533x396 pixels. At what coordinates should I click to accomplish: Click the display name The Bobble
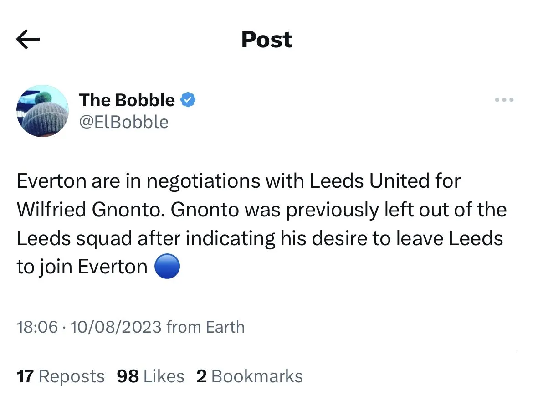127,100
